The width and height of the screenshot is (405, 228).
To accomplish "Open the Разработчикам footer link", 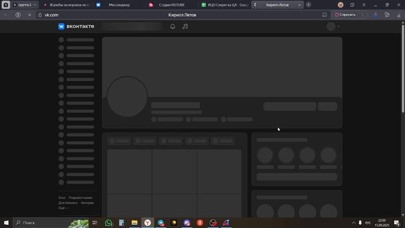I will pos(80,198).
